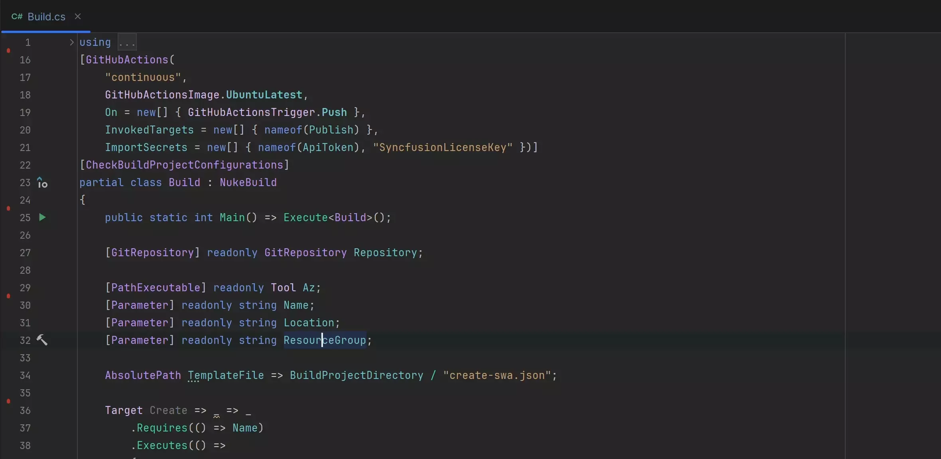
Task: Click the red marker dot above line 30
Action: [8, 296]
